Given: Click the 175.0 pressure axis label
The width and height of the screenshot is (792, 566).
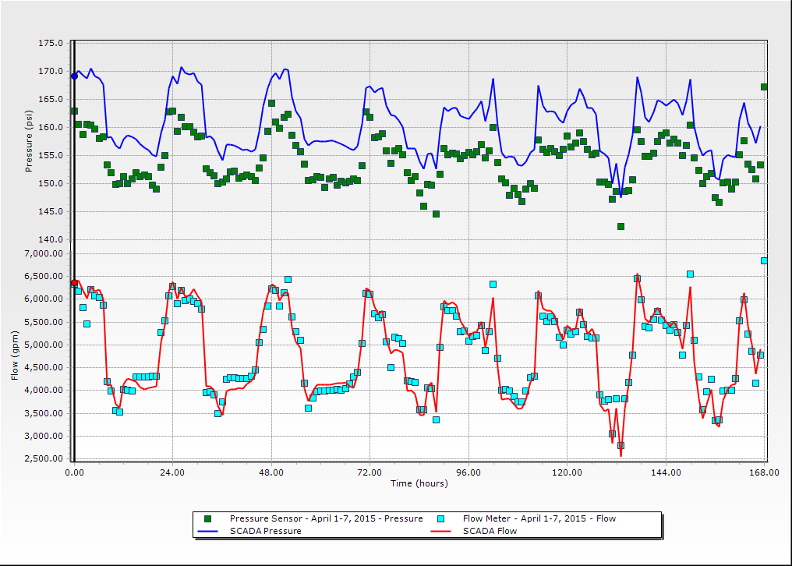Looking at the screenshot, I should click(51, 44).
